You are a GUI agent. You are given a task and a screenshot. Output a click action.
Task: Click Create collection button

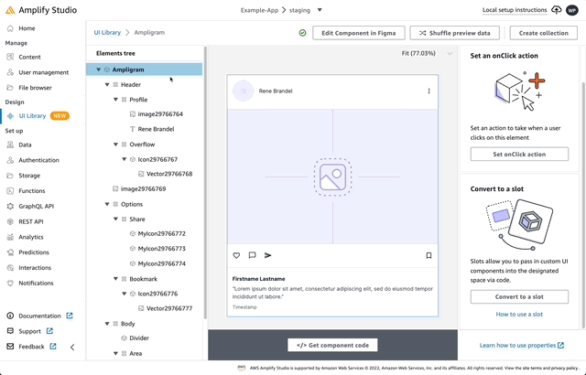pos(543,33)
